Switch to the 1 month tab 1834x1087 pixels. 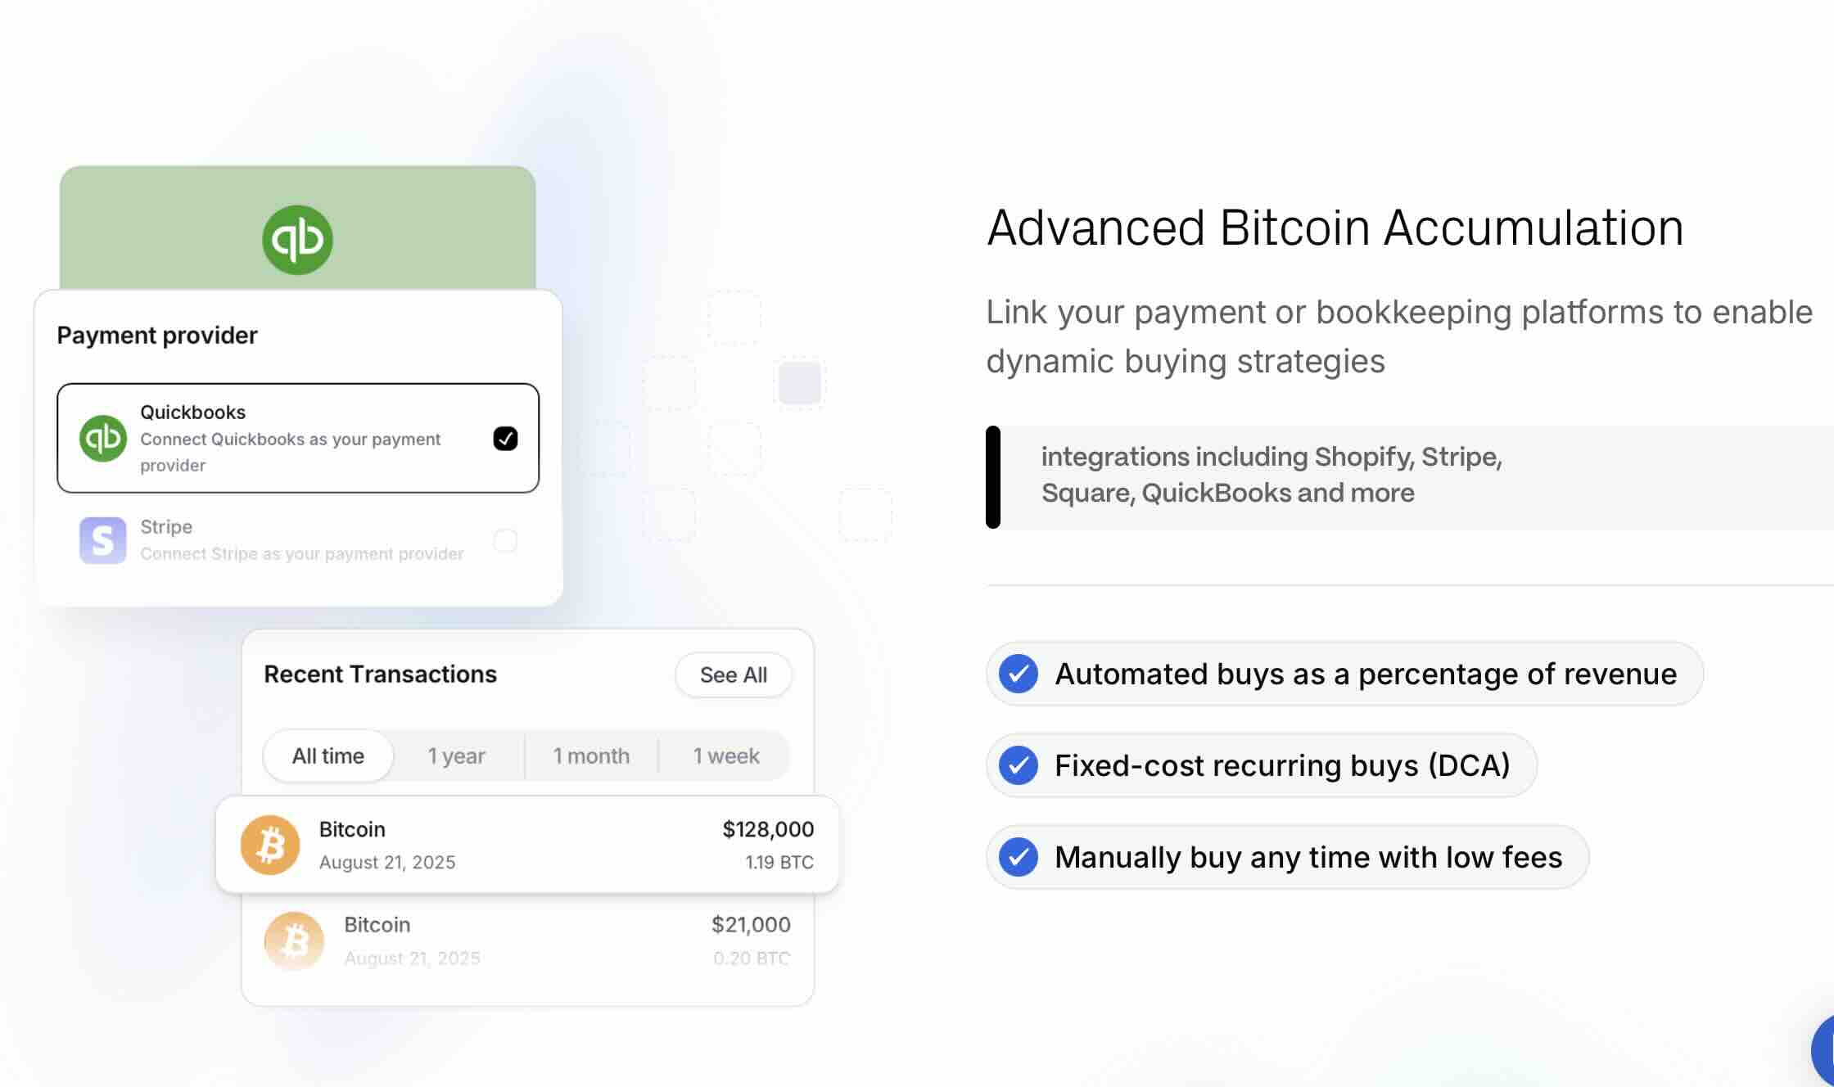pyautogui.click(x=591, y=755)
